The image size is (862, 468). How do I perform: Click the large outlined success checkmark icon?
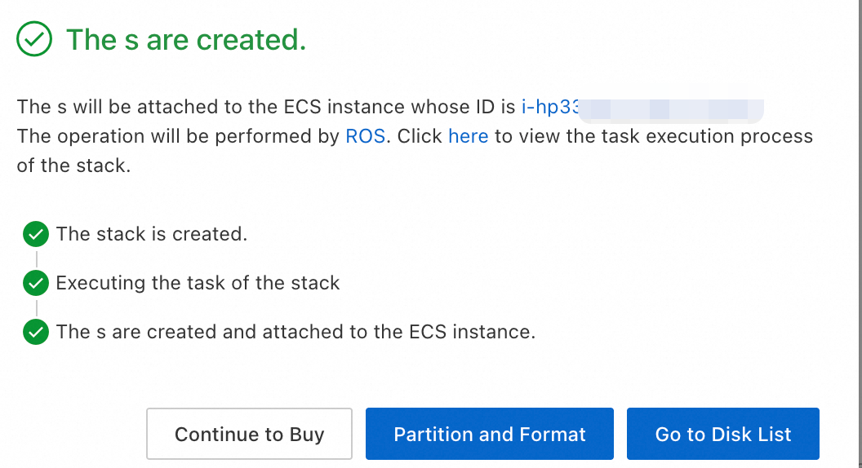[x=34, y=39]
